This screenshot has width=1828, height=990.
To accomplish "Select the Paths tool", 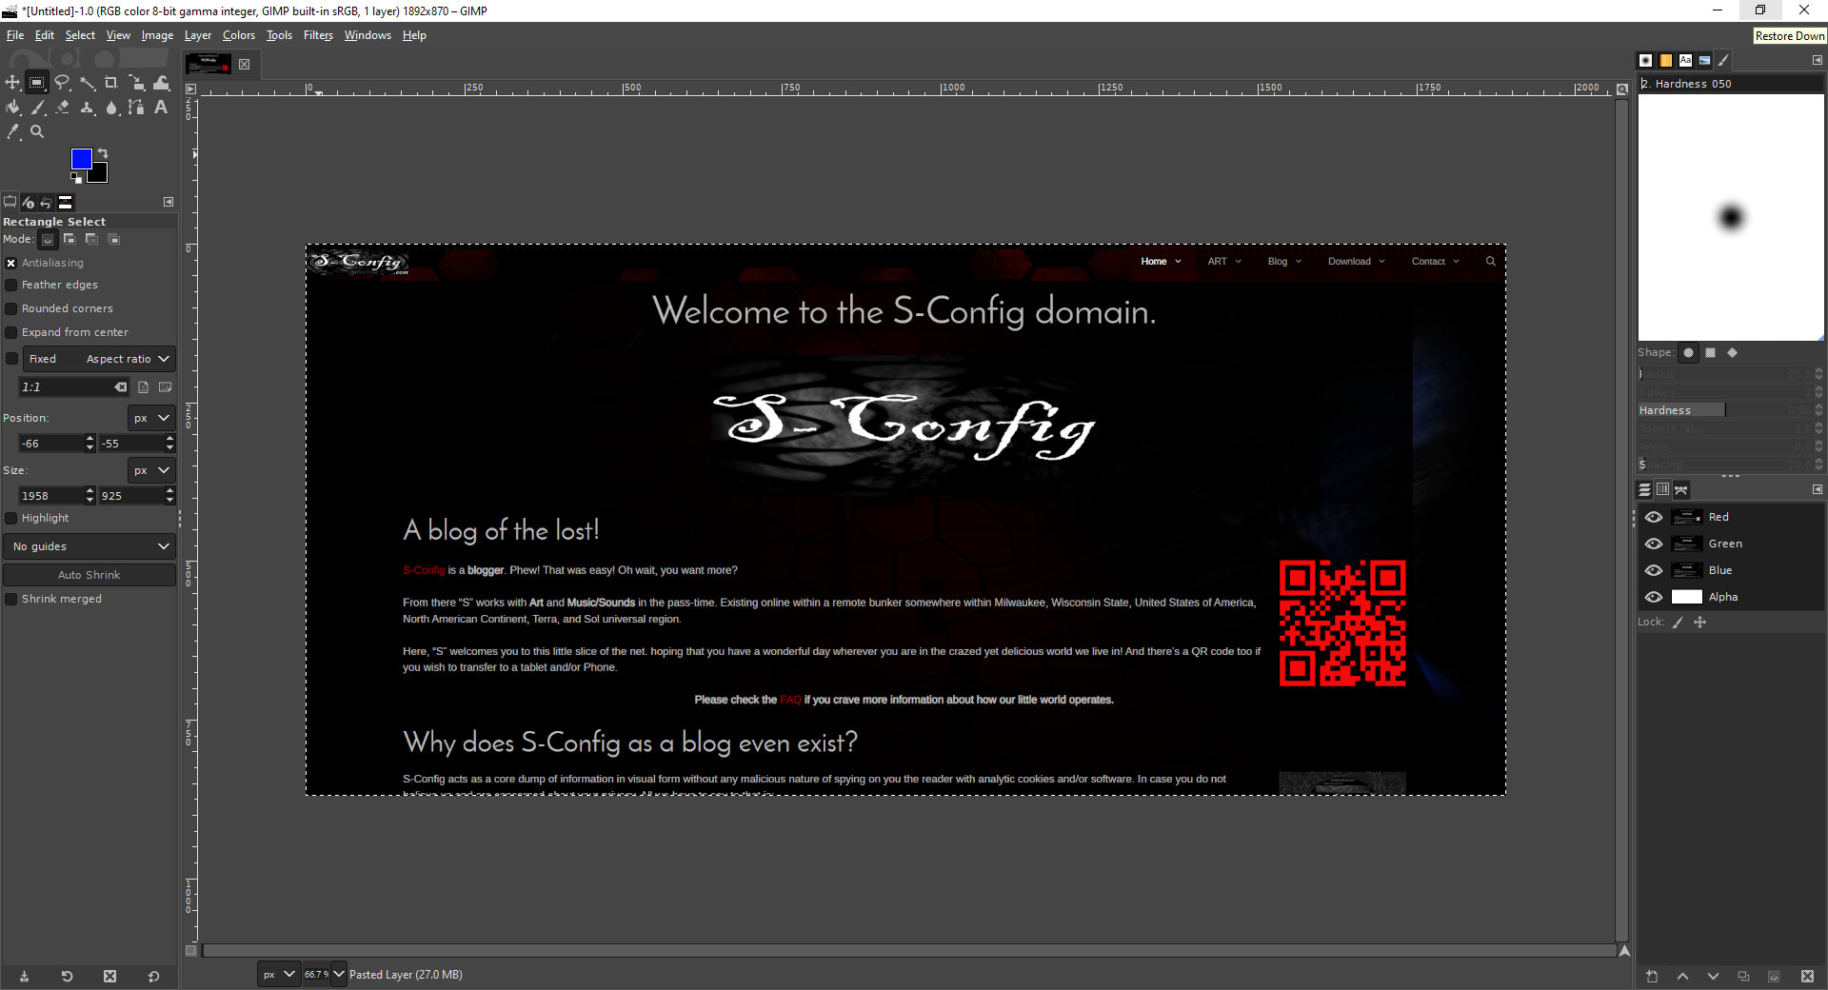I will [136, 108].
